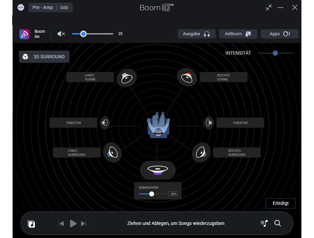Toggle the Rechts Surround speaker icon

point(201,153)
